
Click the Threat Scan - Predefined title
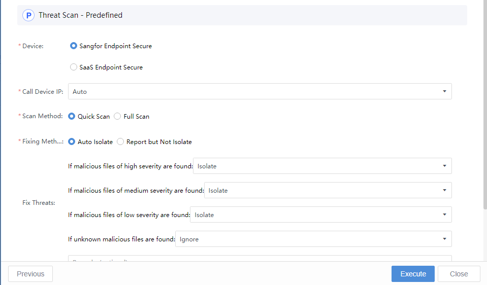80,15
